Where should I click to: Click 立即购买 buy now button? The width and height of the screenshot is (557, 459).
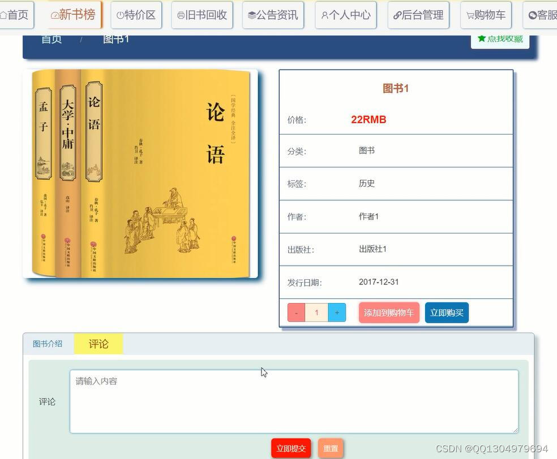click(447, 313)
